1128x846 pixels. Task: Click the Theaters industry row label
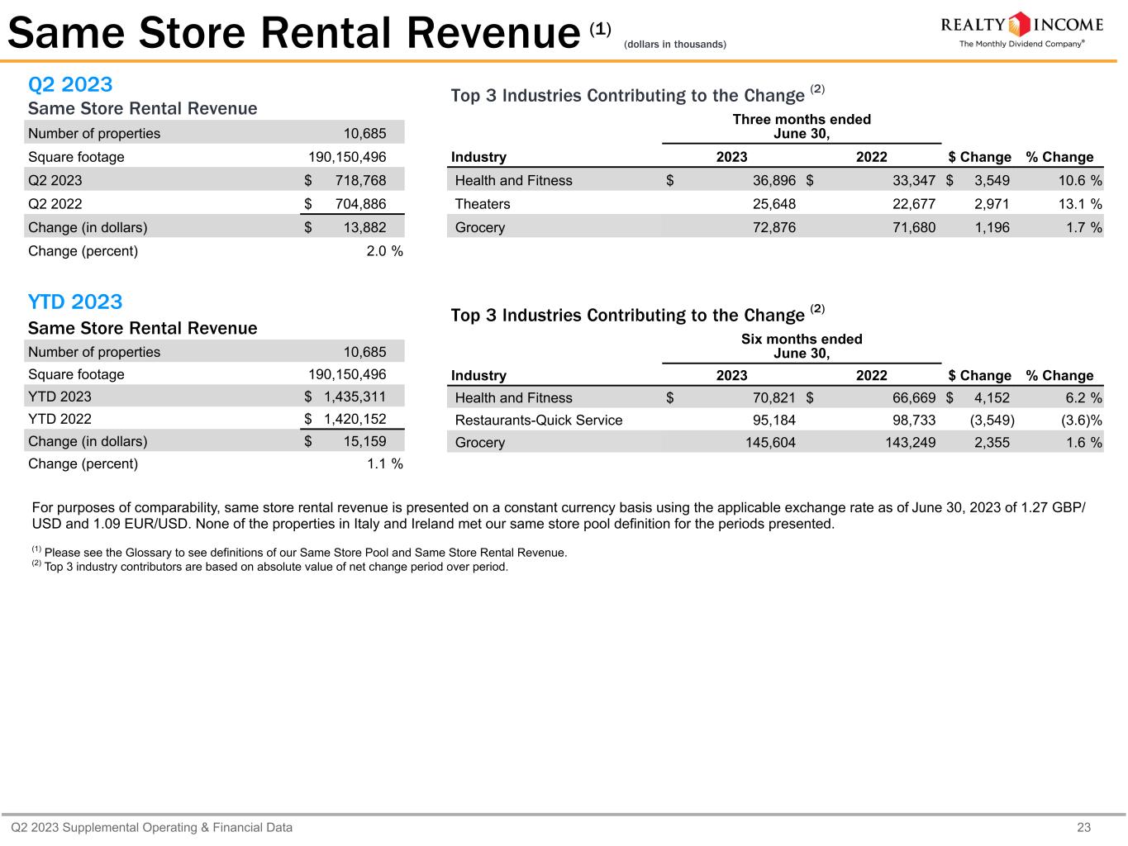coord(483,204)
